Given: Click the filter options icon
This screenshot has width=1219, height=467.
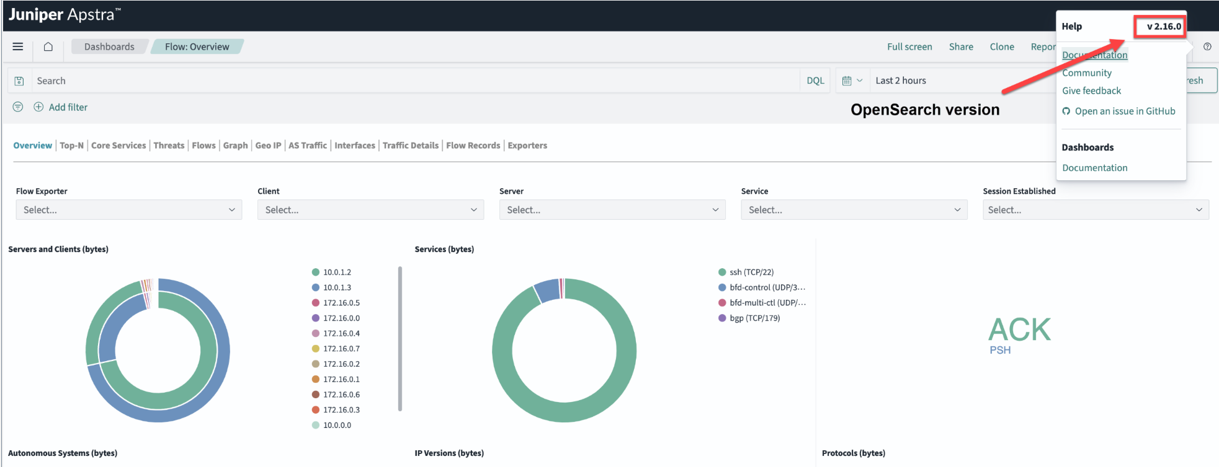Looking at the screenshot, I should (x=18, y=107).
